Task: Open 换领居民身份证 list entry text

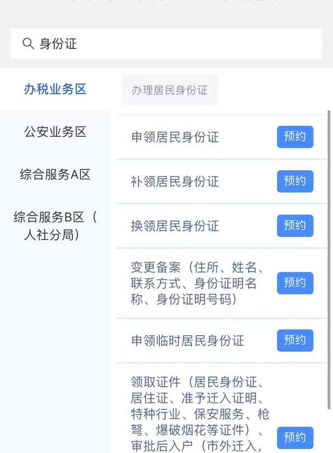Action: (175, 226)
